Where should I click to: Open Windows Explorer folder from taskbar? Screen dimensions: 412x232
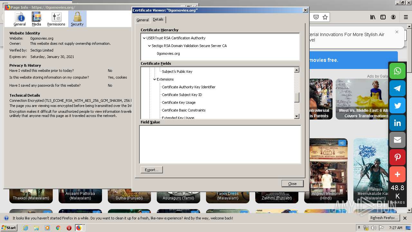[x=36, y=228]
